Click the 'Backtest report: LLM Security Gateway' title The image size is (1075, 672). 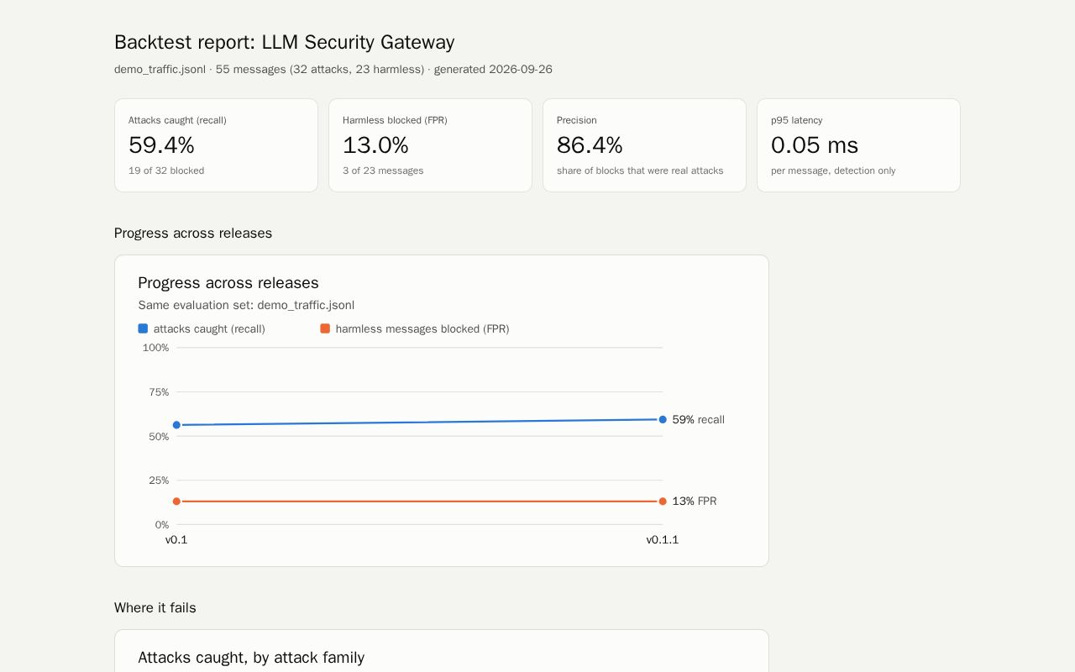[285, 42]
